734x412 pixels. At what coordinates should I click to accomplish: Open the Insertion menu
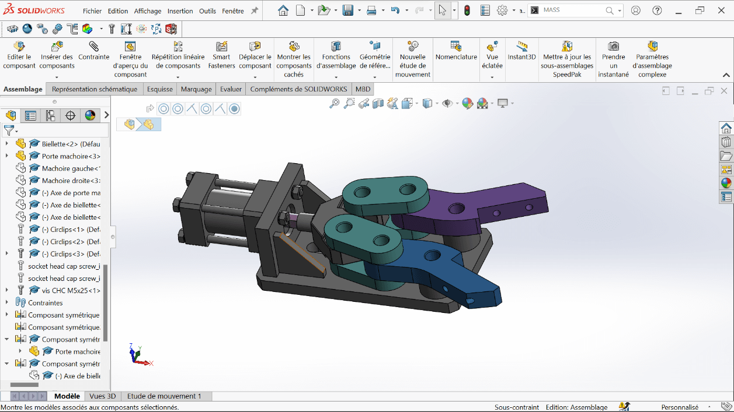[x=180, y=11]
